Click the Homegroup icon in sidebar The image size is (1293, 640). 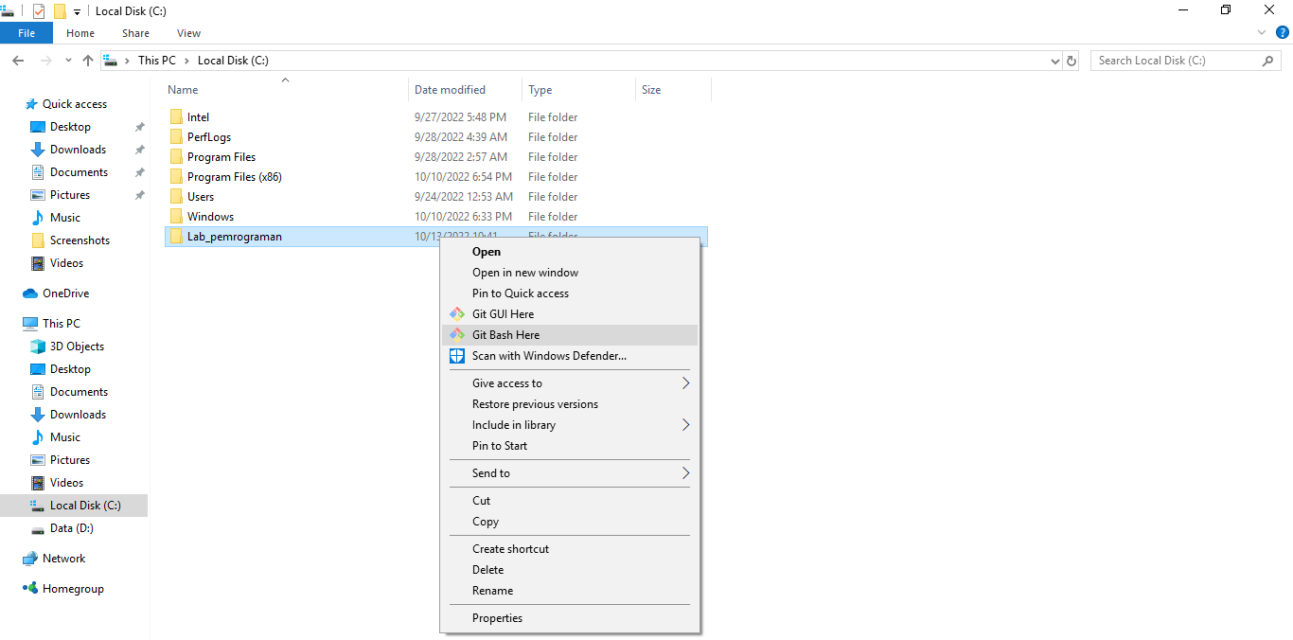click(x=29, y=588)
